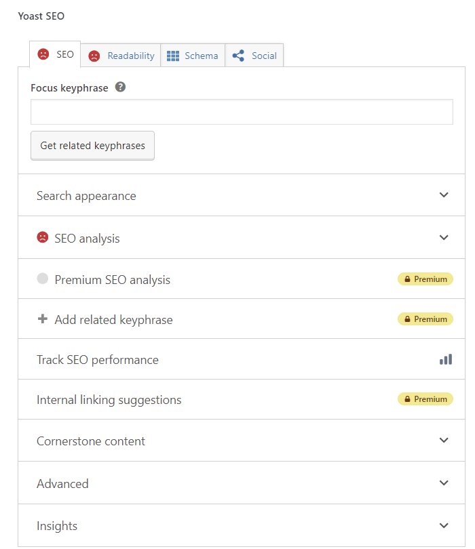
Task: Click the red sad face on SEO analysis
Action: pyautogui.click(x=43, y=238)
